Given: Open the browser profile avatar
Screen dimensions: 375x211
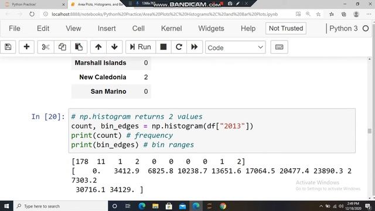Looking at the screenshot, I should coord(356,14).
